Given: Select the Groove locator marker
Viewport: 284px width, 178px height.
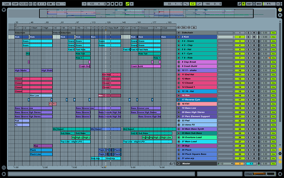Looking at the screenshot, I should click(143, 28).
